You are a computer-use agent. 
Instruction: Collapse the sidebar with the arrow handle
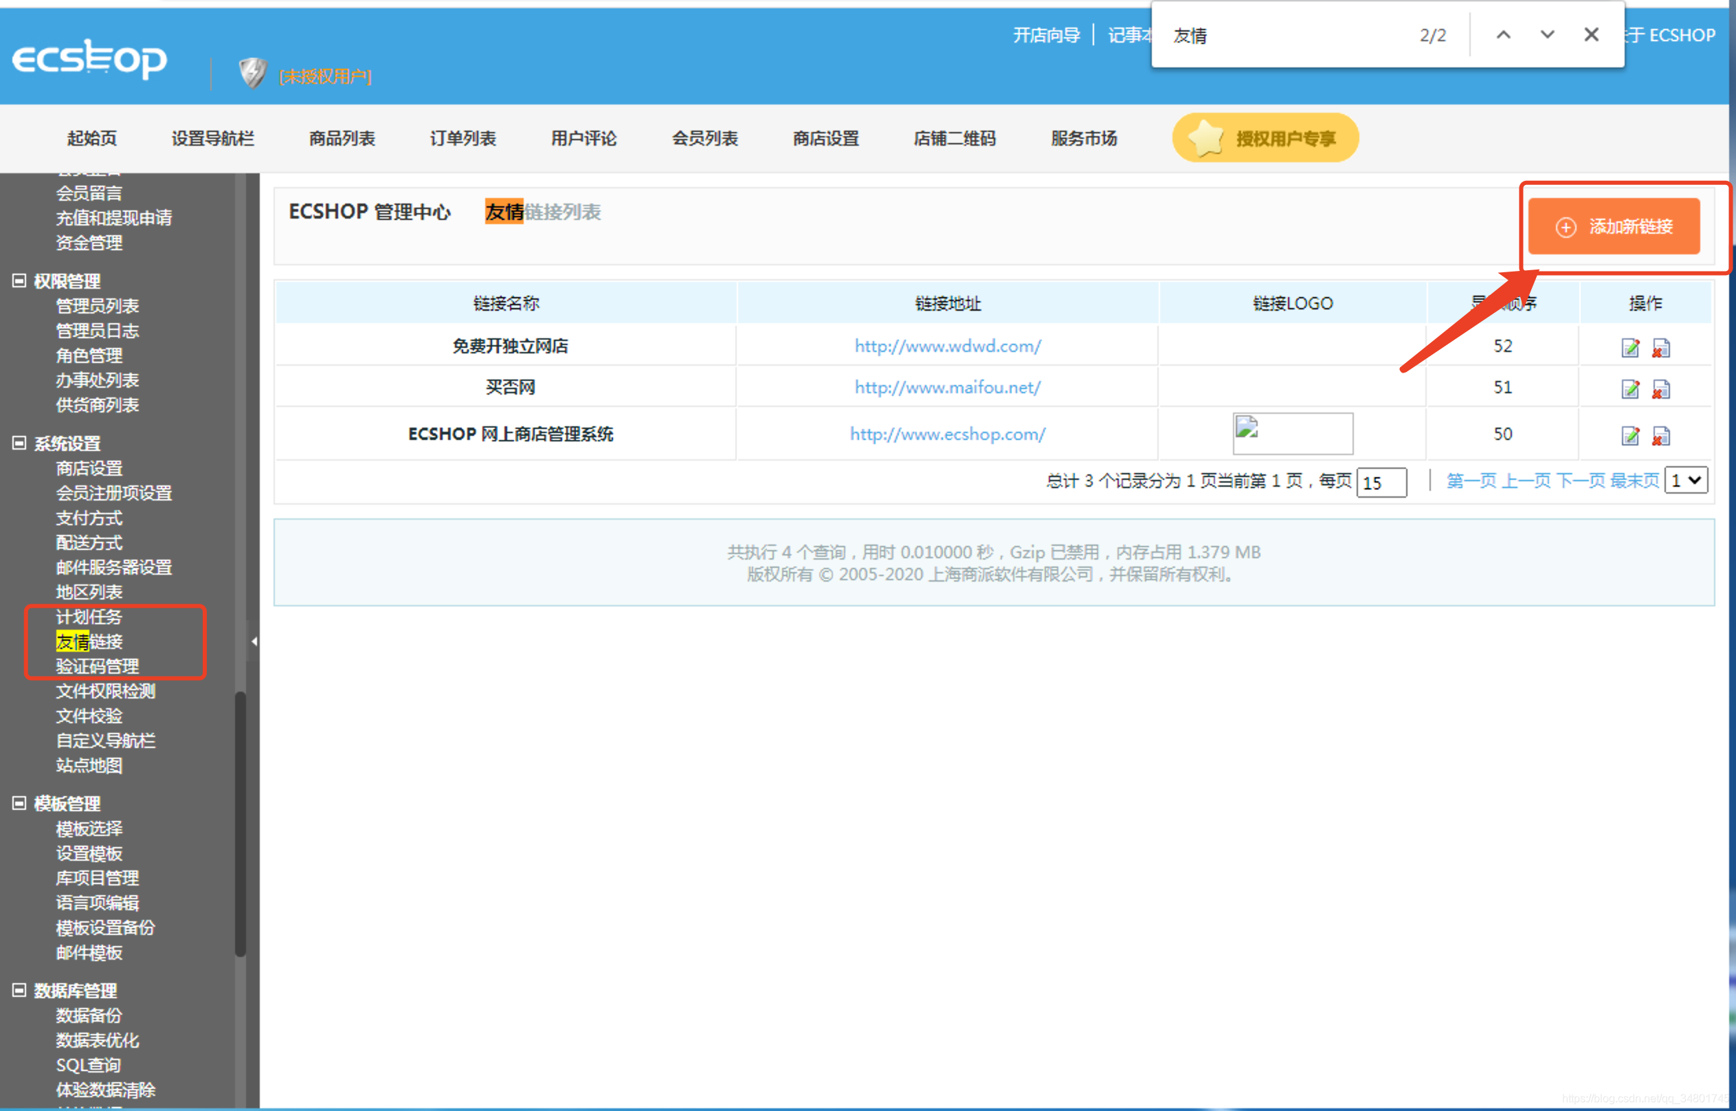[253, 641]
